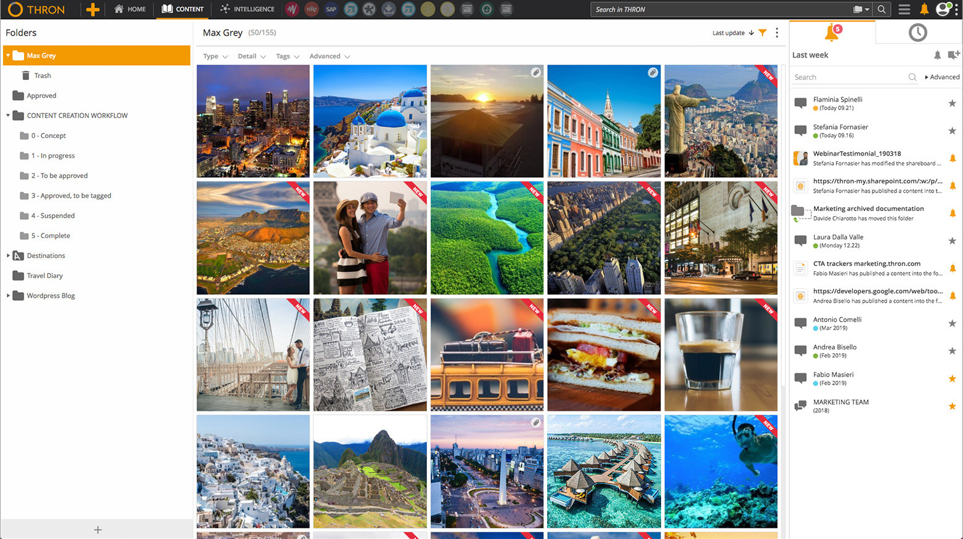This screenshot has height=539, width=963.
Task: Expand the Type filter dropdown
Action: tap(216, 56)
